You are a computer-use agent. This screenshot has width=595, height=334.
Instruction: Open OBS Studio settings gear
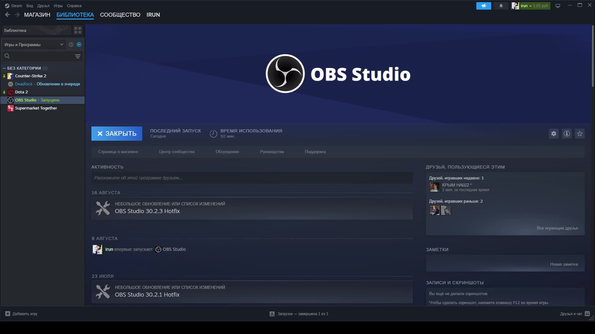[x=554, y=134]
